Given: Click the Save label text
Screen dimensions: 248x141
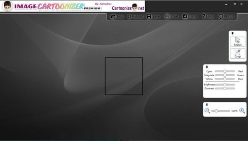Looking at the screenshot, I should (156, 16).
